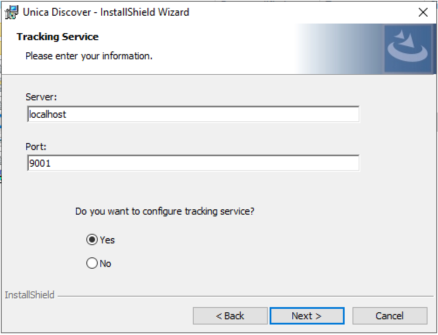Click the "Server:" label
Viewport: 438px width, 335px height.
[41, 96]
